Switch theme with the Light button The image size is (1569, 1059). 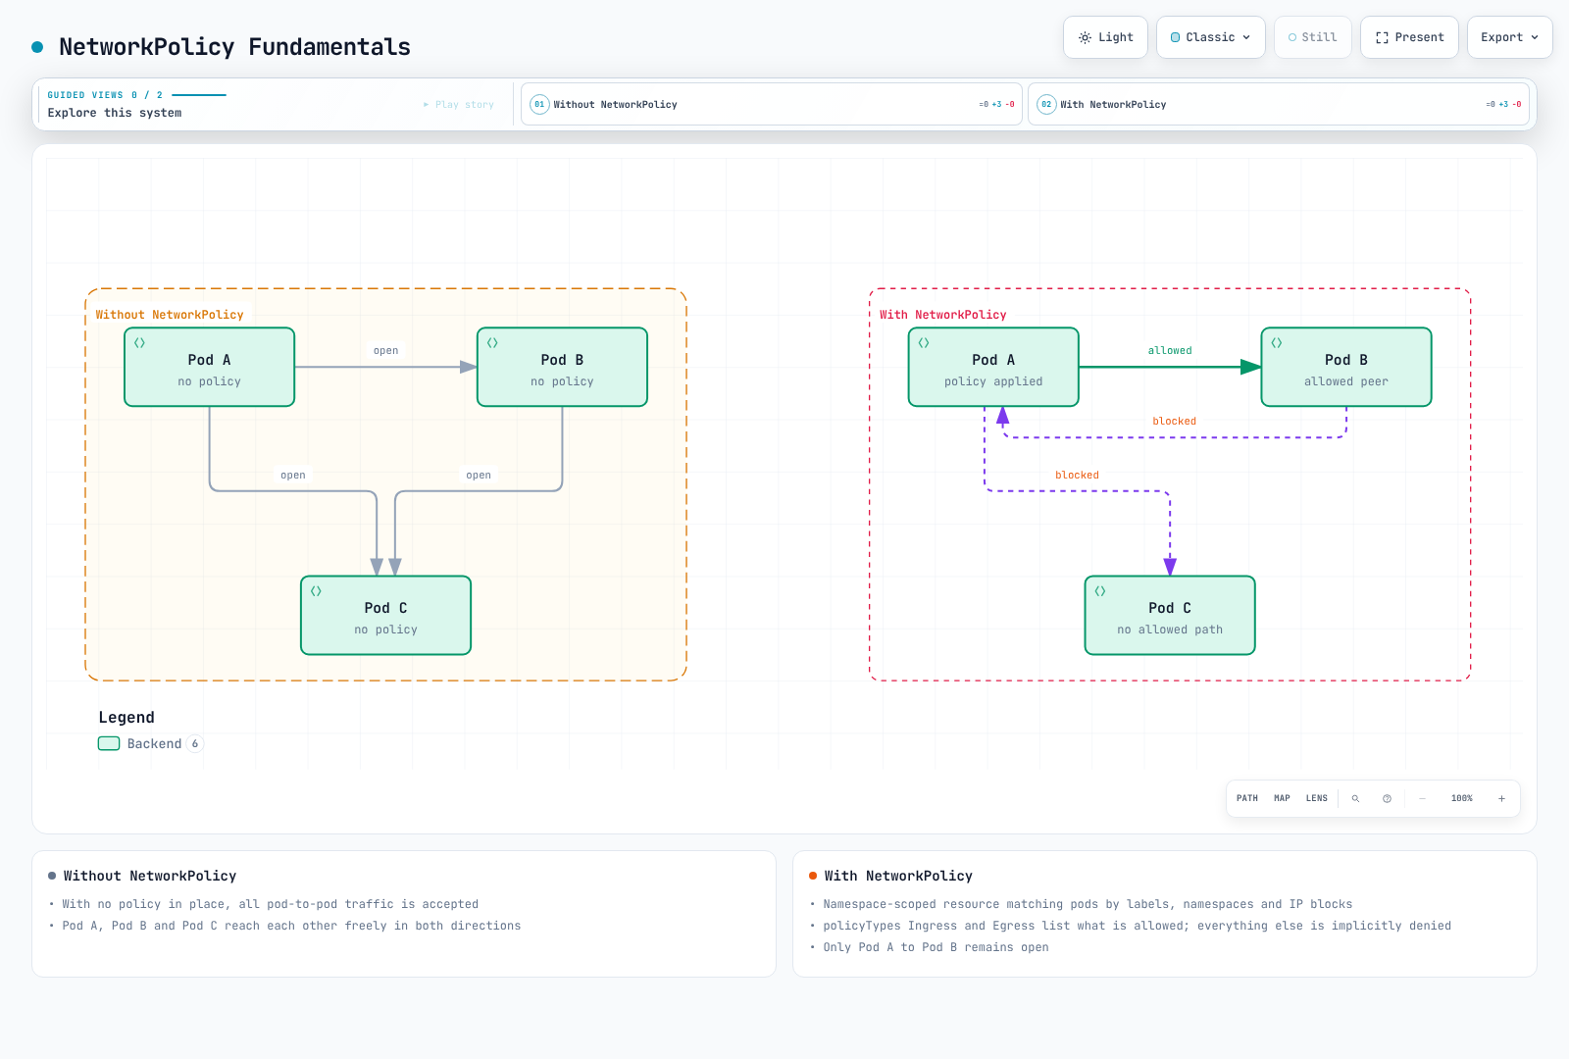(1105, 37)
